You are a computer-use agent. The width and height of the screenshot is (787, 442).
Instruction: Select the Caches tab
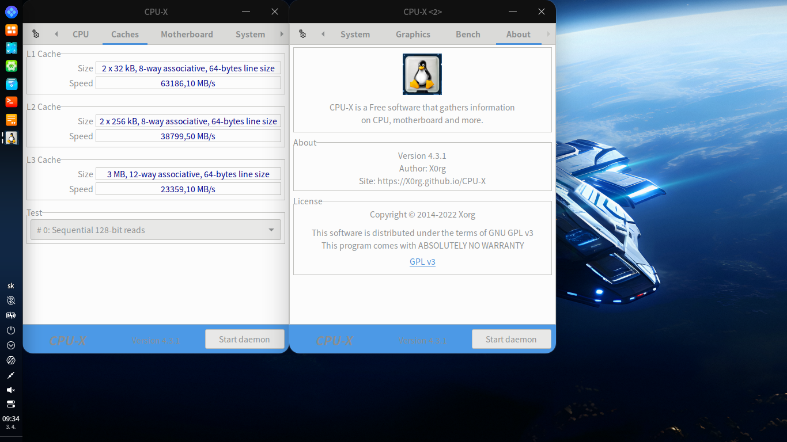[125, 34]
